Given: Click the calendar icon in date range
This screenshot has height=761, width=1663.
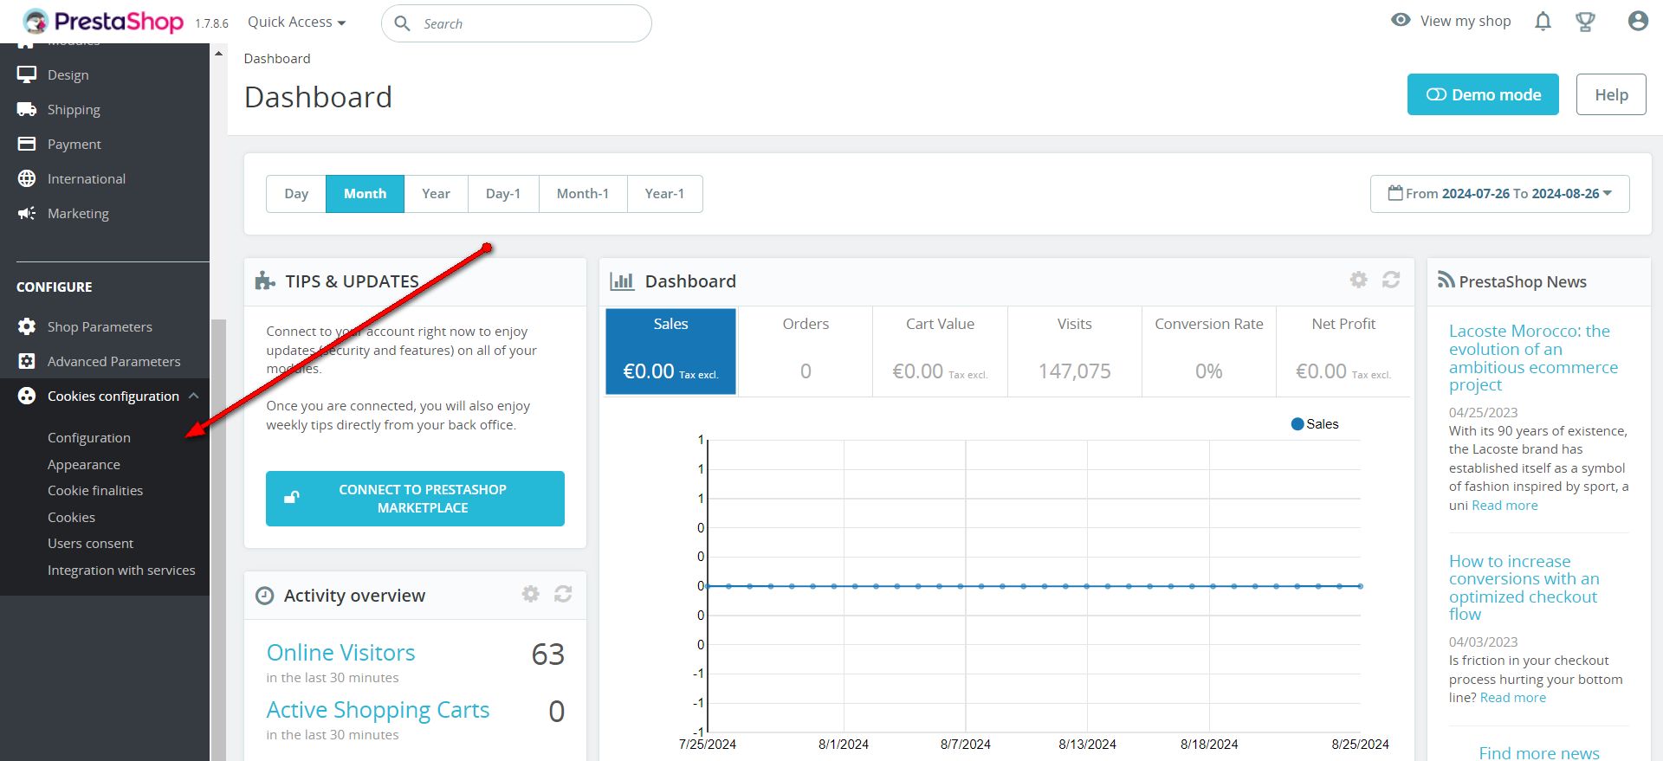Looking at the screenshot, I should (1395, 193).
